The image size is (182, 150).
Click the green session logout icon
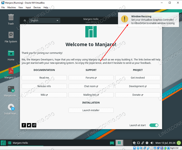click(x=179, y=143)
